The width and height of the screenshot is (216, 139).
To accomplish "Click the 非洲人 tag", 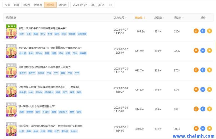I will [x=74, y=131].
